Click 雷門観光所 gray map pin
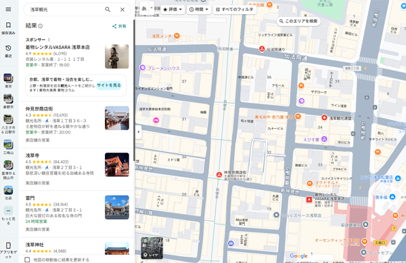This screenshot has width=406, height=263. (365, 224)
